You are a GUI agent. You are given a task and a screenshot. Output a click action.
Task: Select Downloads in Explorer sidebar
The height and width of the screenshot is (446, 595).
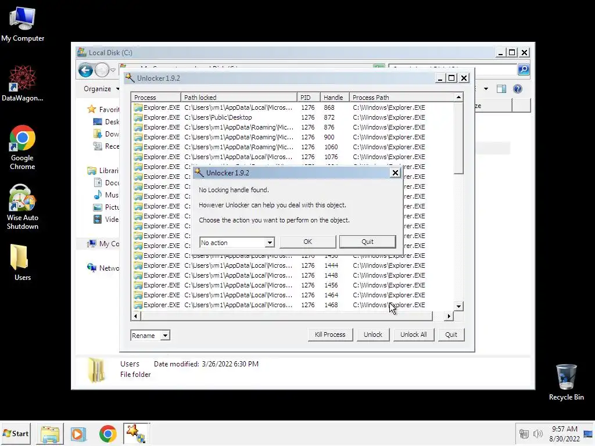(106, 134)
